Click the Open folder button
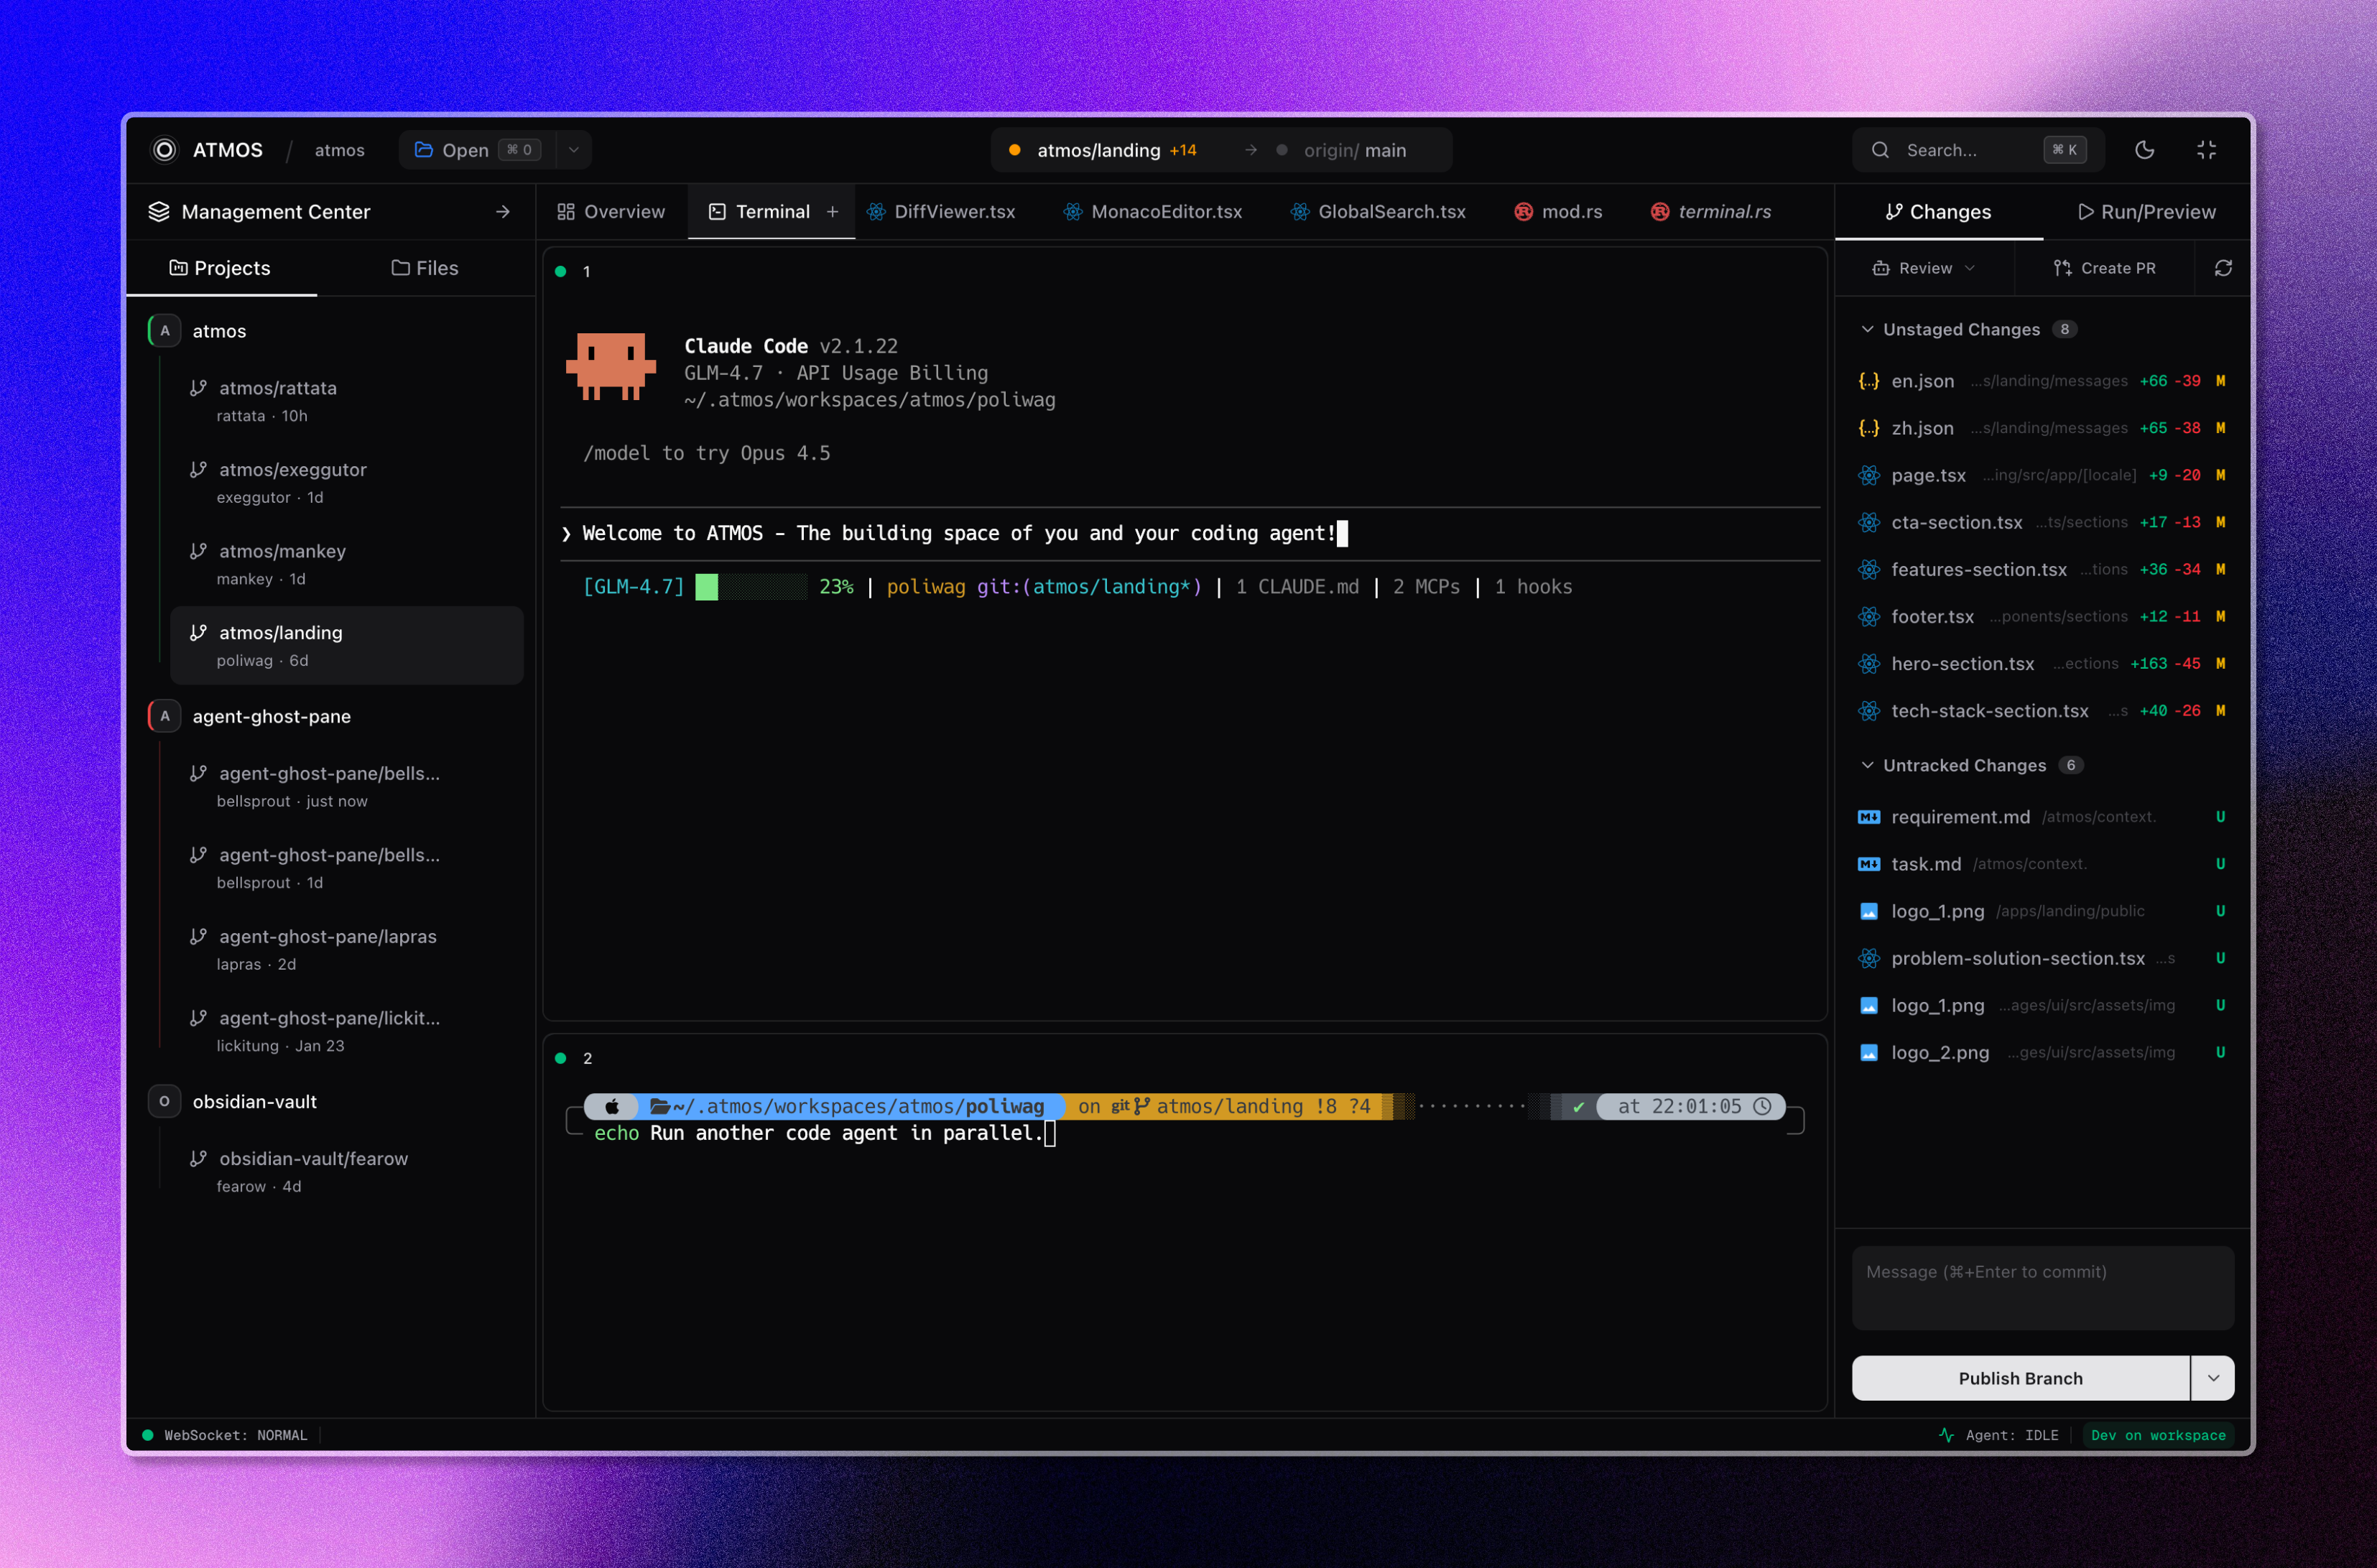The height and width of the screenshot is (1568, 2377). click(x=478, y=150)
